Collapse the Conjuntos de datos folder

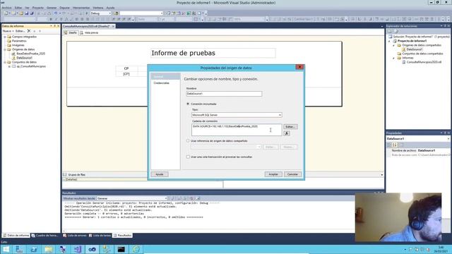point(5,62)
